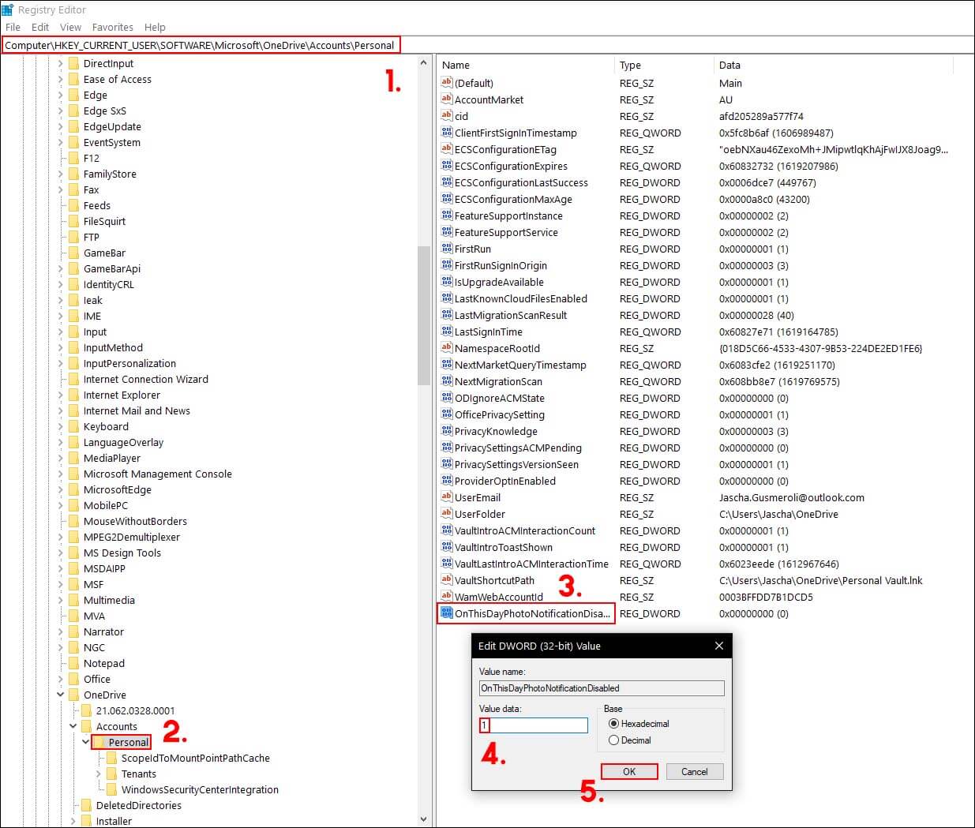The image size is (975, 828).
Task: Click the registry path address bar
Action: tap(487, 45)
